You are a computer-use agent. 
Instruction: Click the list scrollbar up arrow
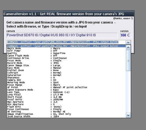point(128,48)
